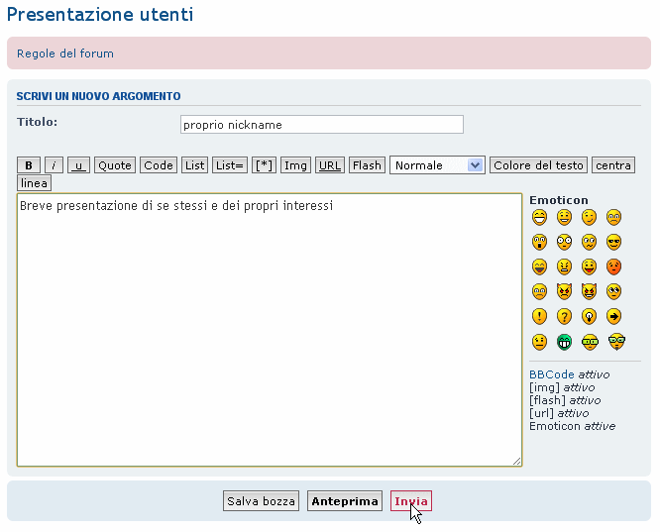Click the Salva bozza button
The height and width of the screenshot is (532, 660).
click(261, 501)
